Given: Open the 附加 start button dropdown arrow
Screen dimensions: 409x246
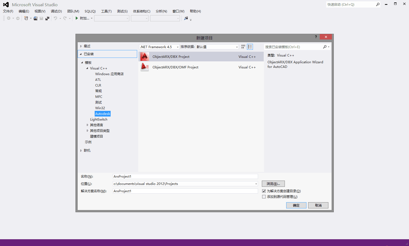Looking at the screenshot, I should pos(91,18).
